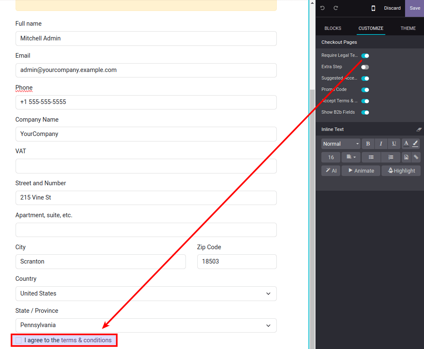Open font size 16 selector
Image resolution: width=424 pixels, height=349 pixels.
click(x=331, y=157)
